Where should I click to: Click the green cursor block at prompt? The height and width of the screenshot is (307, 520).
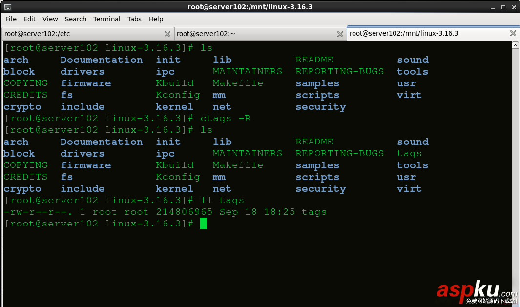[203, 224]
